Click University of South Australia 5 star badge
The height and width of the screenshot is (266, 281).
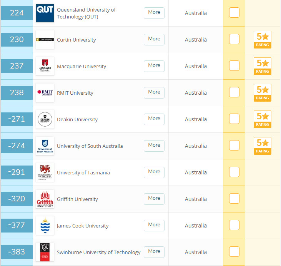(x=263, y=146)
